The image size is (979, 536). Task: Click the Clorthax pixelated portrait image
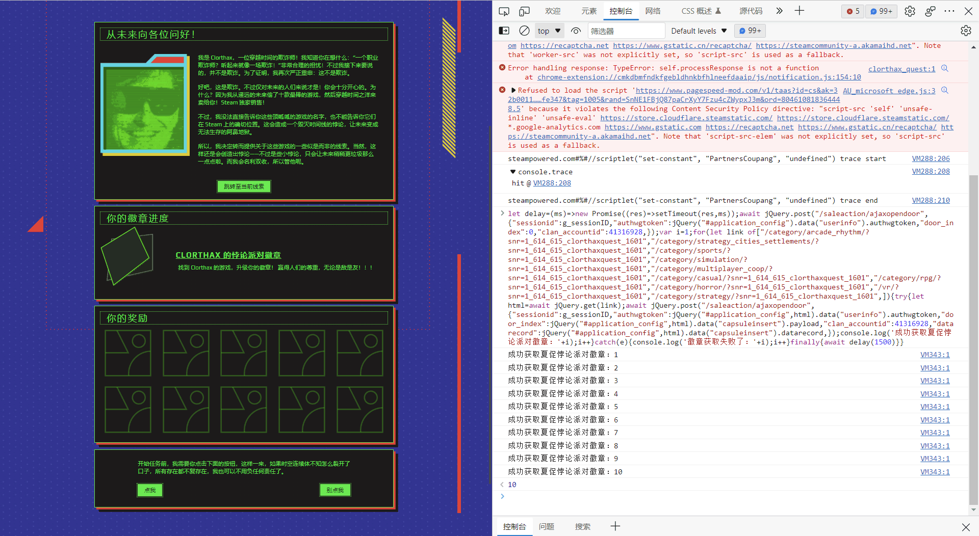(x=144, y=106)
